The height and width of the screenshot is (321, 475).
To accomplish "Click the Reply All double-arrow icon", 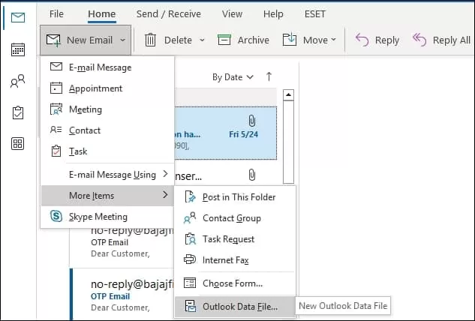I will (419, 40).
